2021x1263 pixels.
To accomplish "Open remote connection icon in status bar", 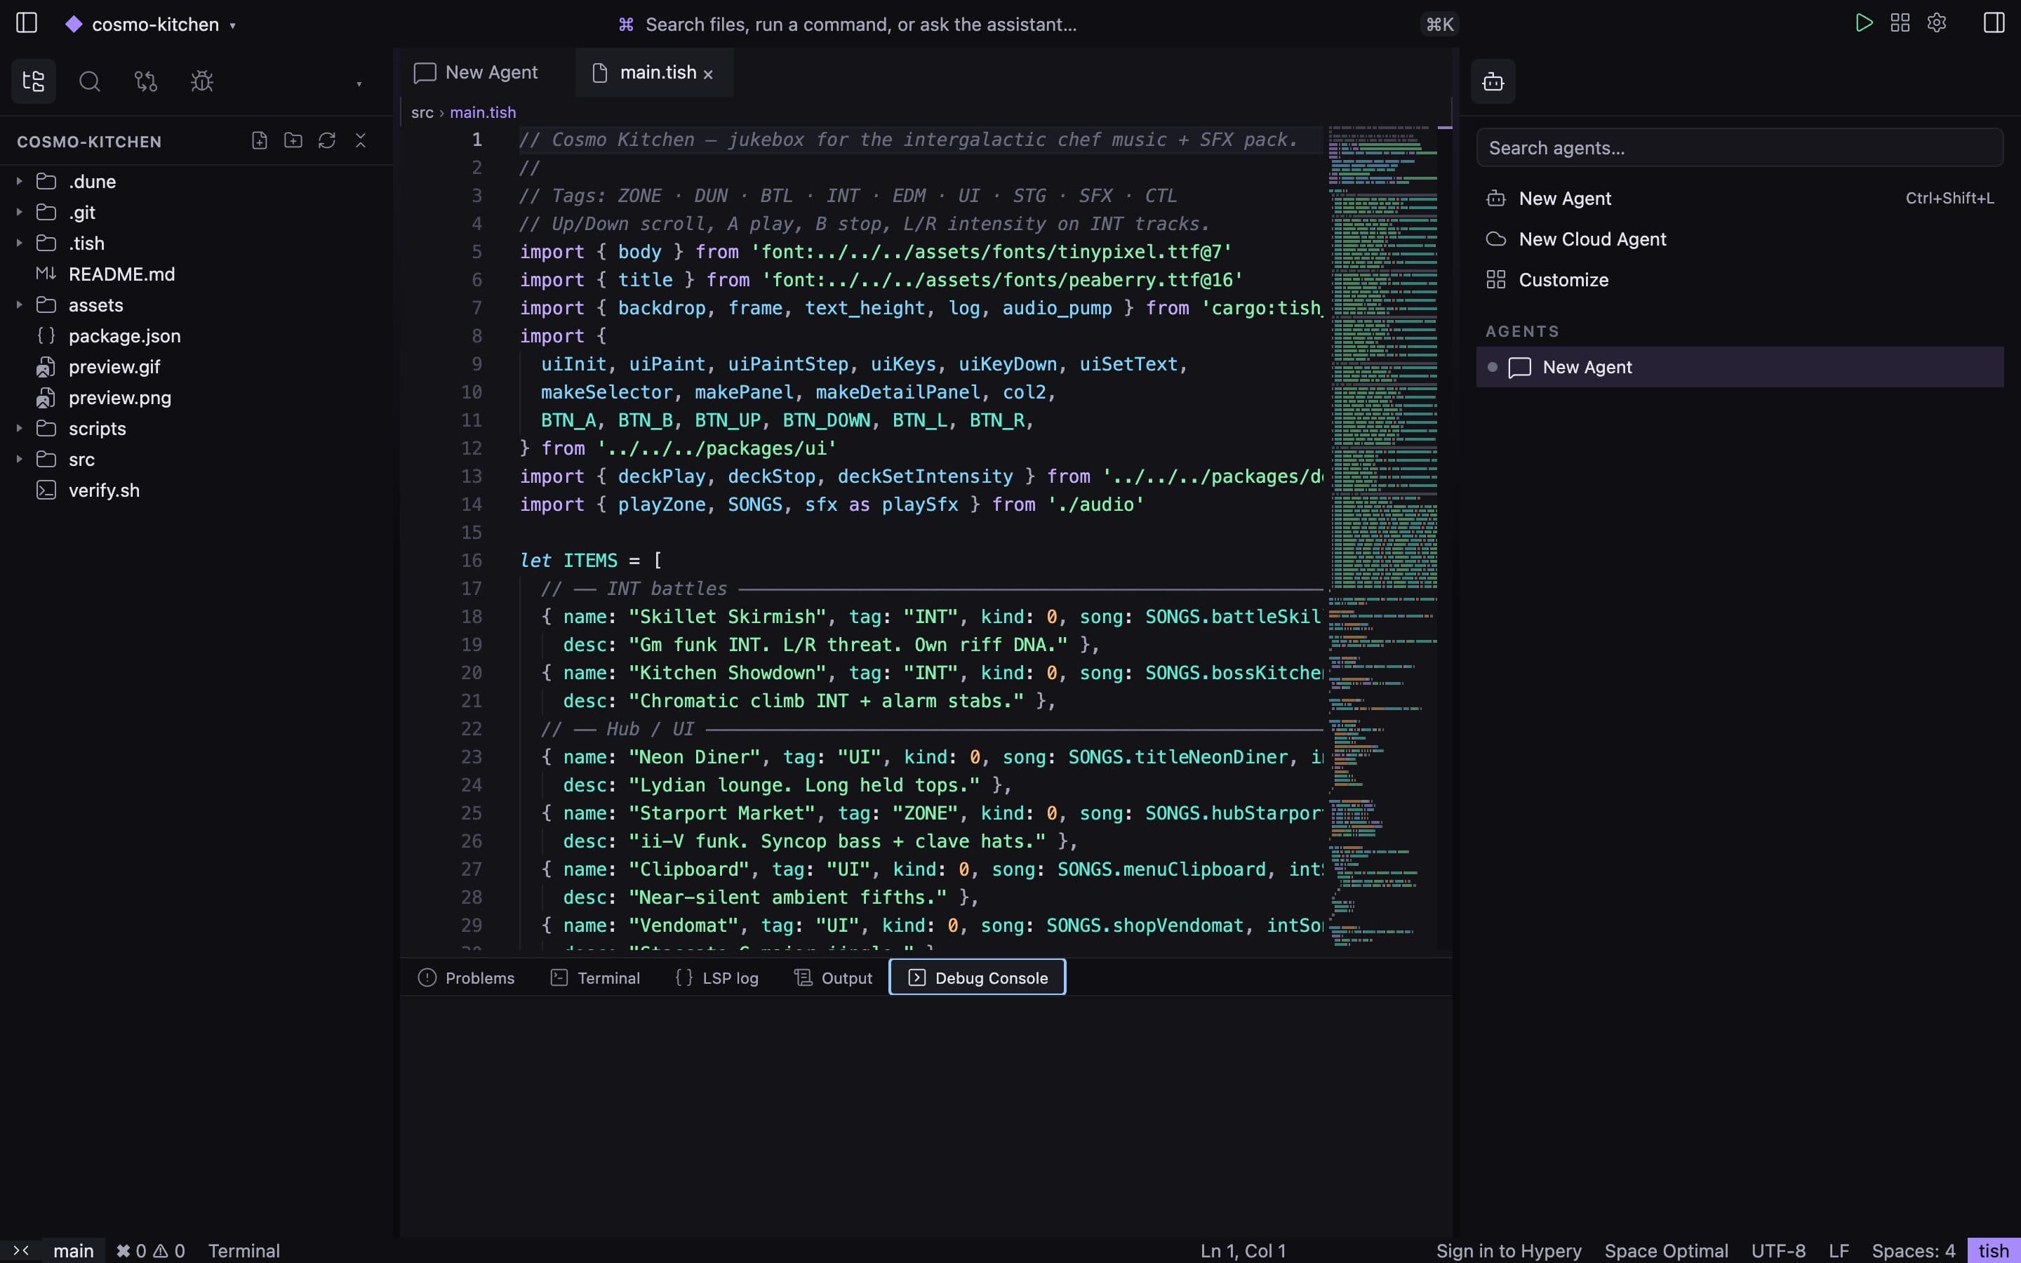I will 21,1250.
